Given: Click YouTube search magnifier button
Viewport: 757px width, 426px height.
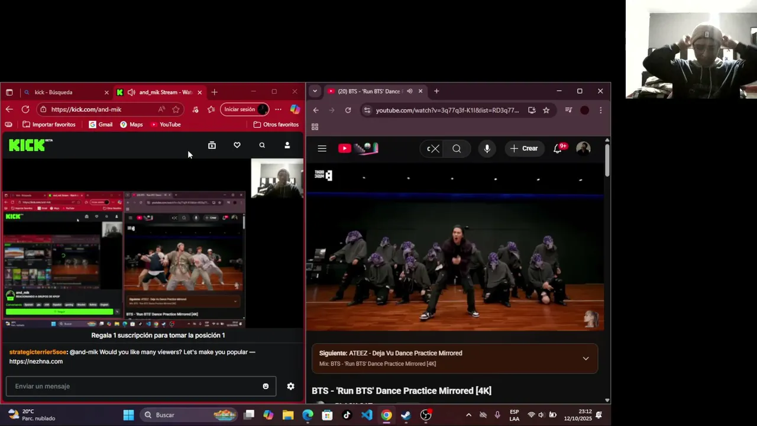Looking at the screenshot, I should pyautogui.click(x=457, y=149).
